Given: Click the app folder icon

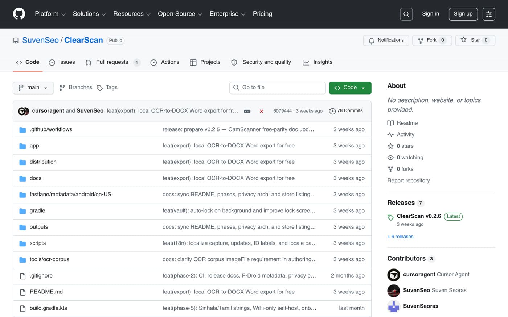Looking at the screenshot, I should coord(22,146).
